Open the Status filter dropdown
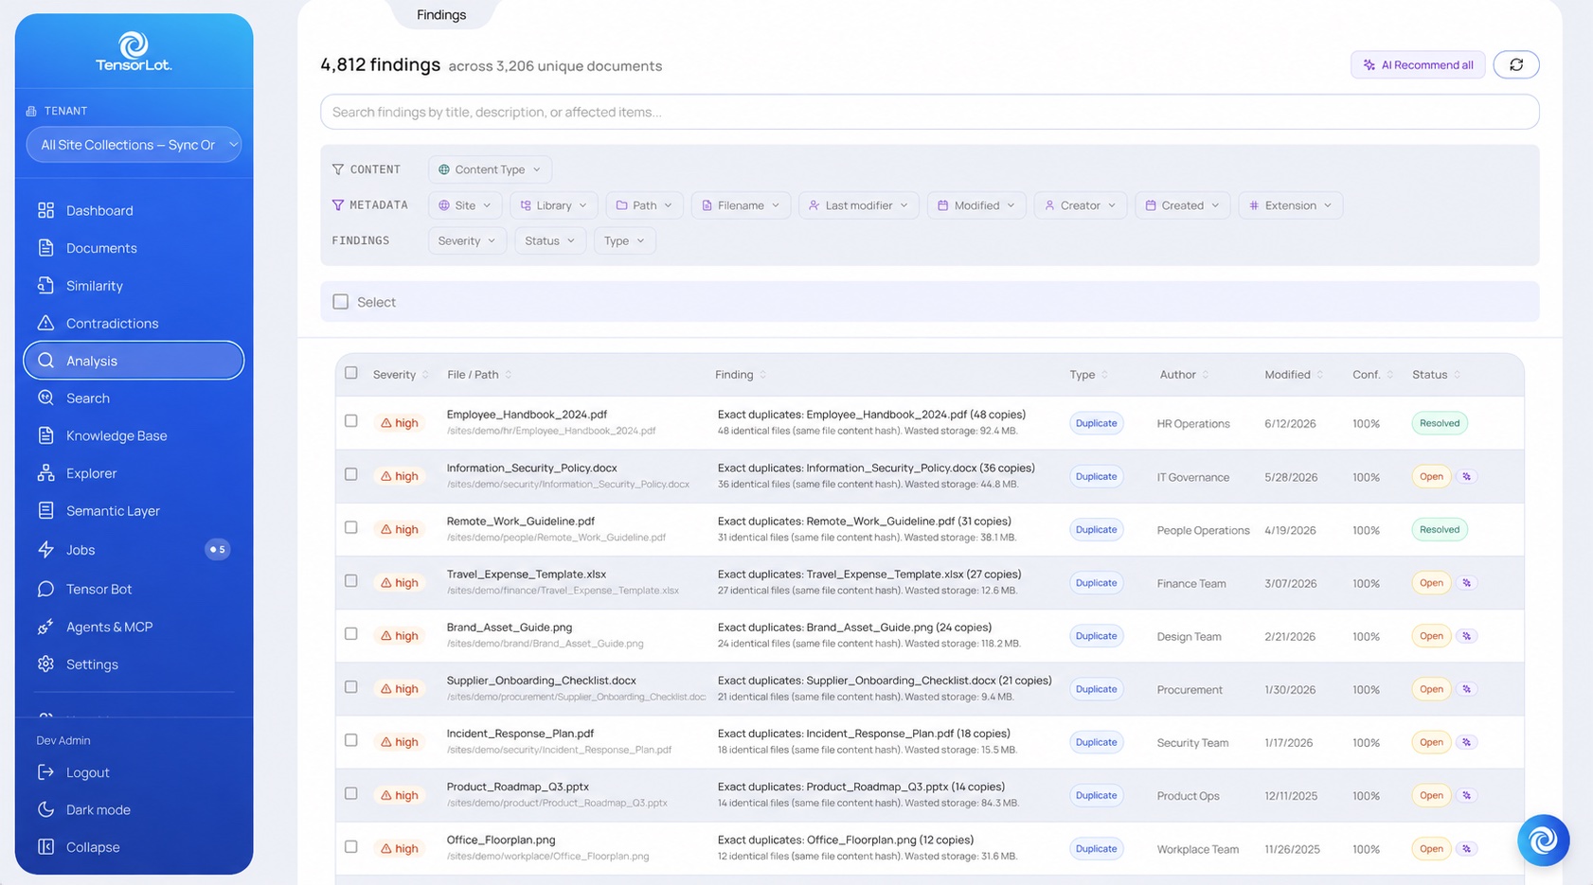Viewport: 1593px width, 885px height. coord(550,241)
